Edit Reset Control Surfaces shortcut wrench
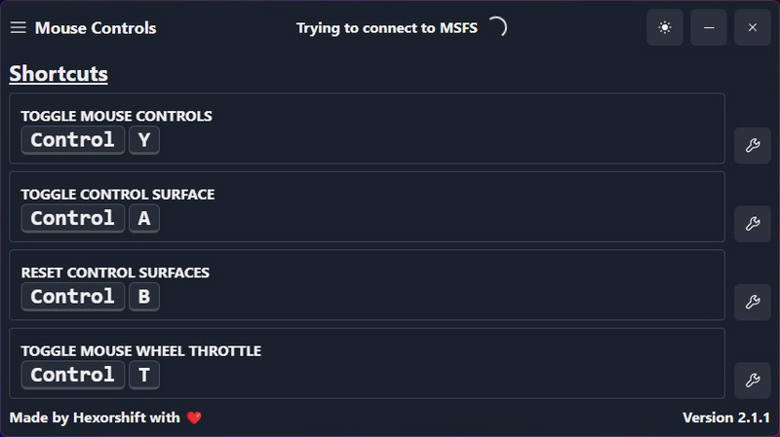Image resolution: width=780 pixels, height=437 pixels. 752,302
